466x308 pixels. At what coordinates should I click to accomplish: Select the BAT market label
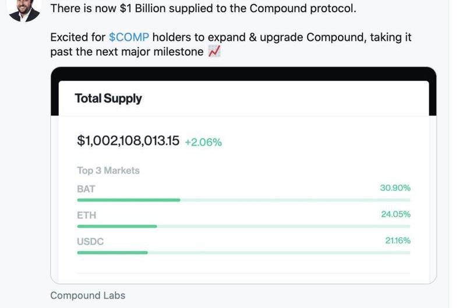pyautogui.click(x=86, y=189)
